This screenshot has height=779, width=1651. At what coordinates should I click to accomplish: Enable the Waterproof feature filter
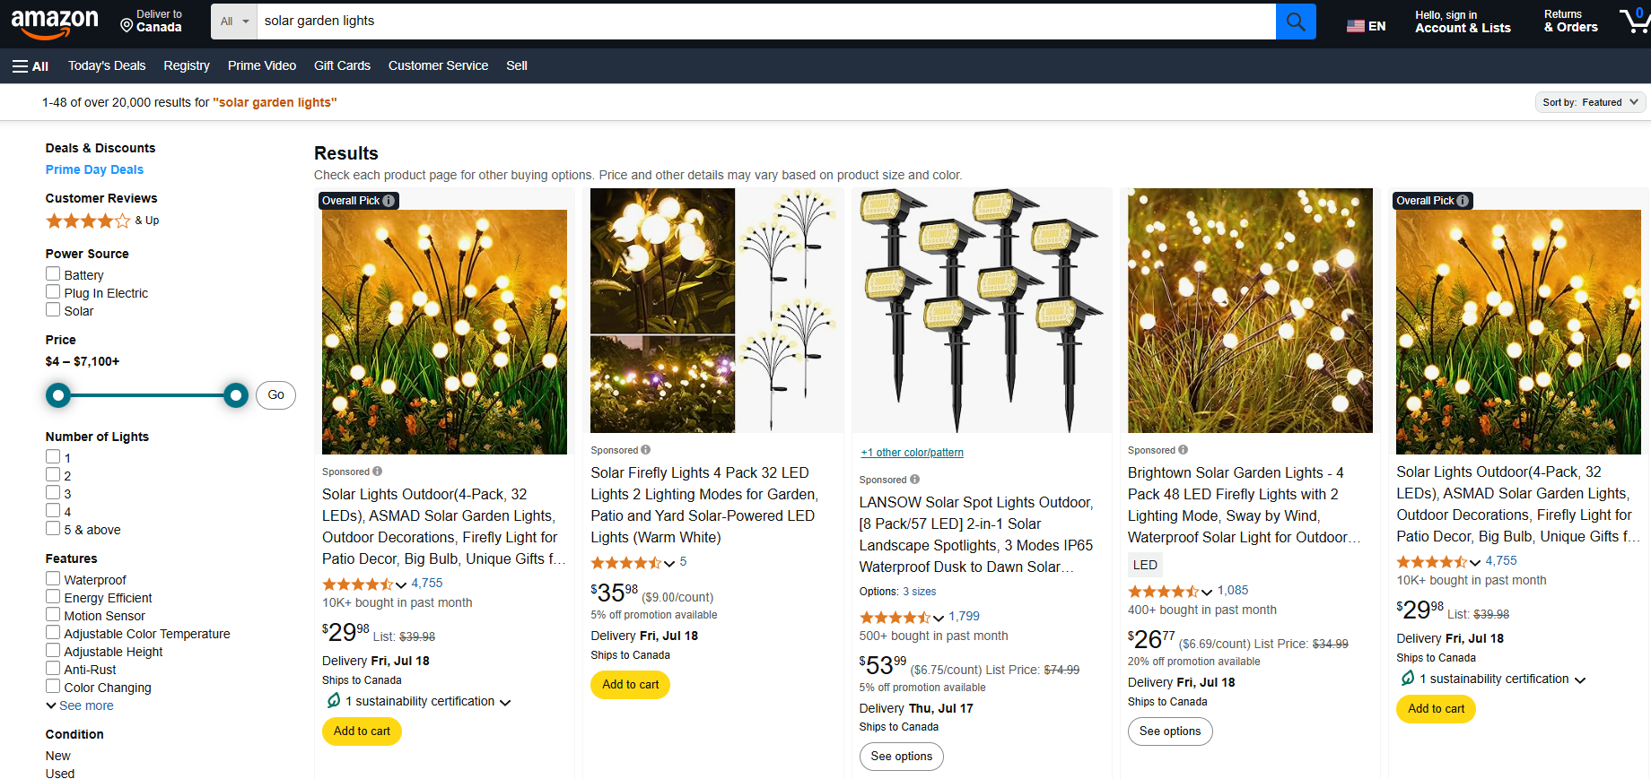53,579
